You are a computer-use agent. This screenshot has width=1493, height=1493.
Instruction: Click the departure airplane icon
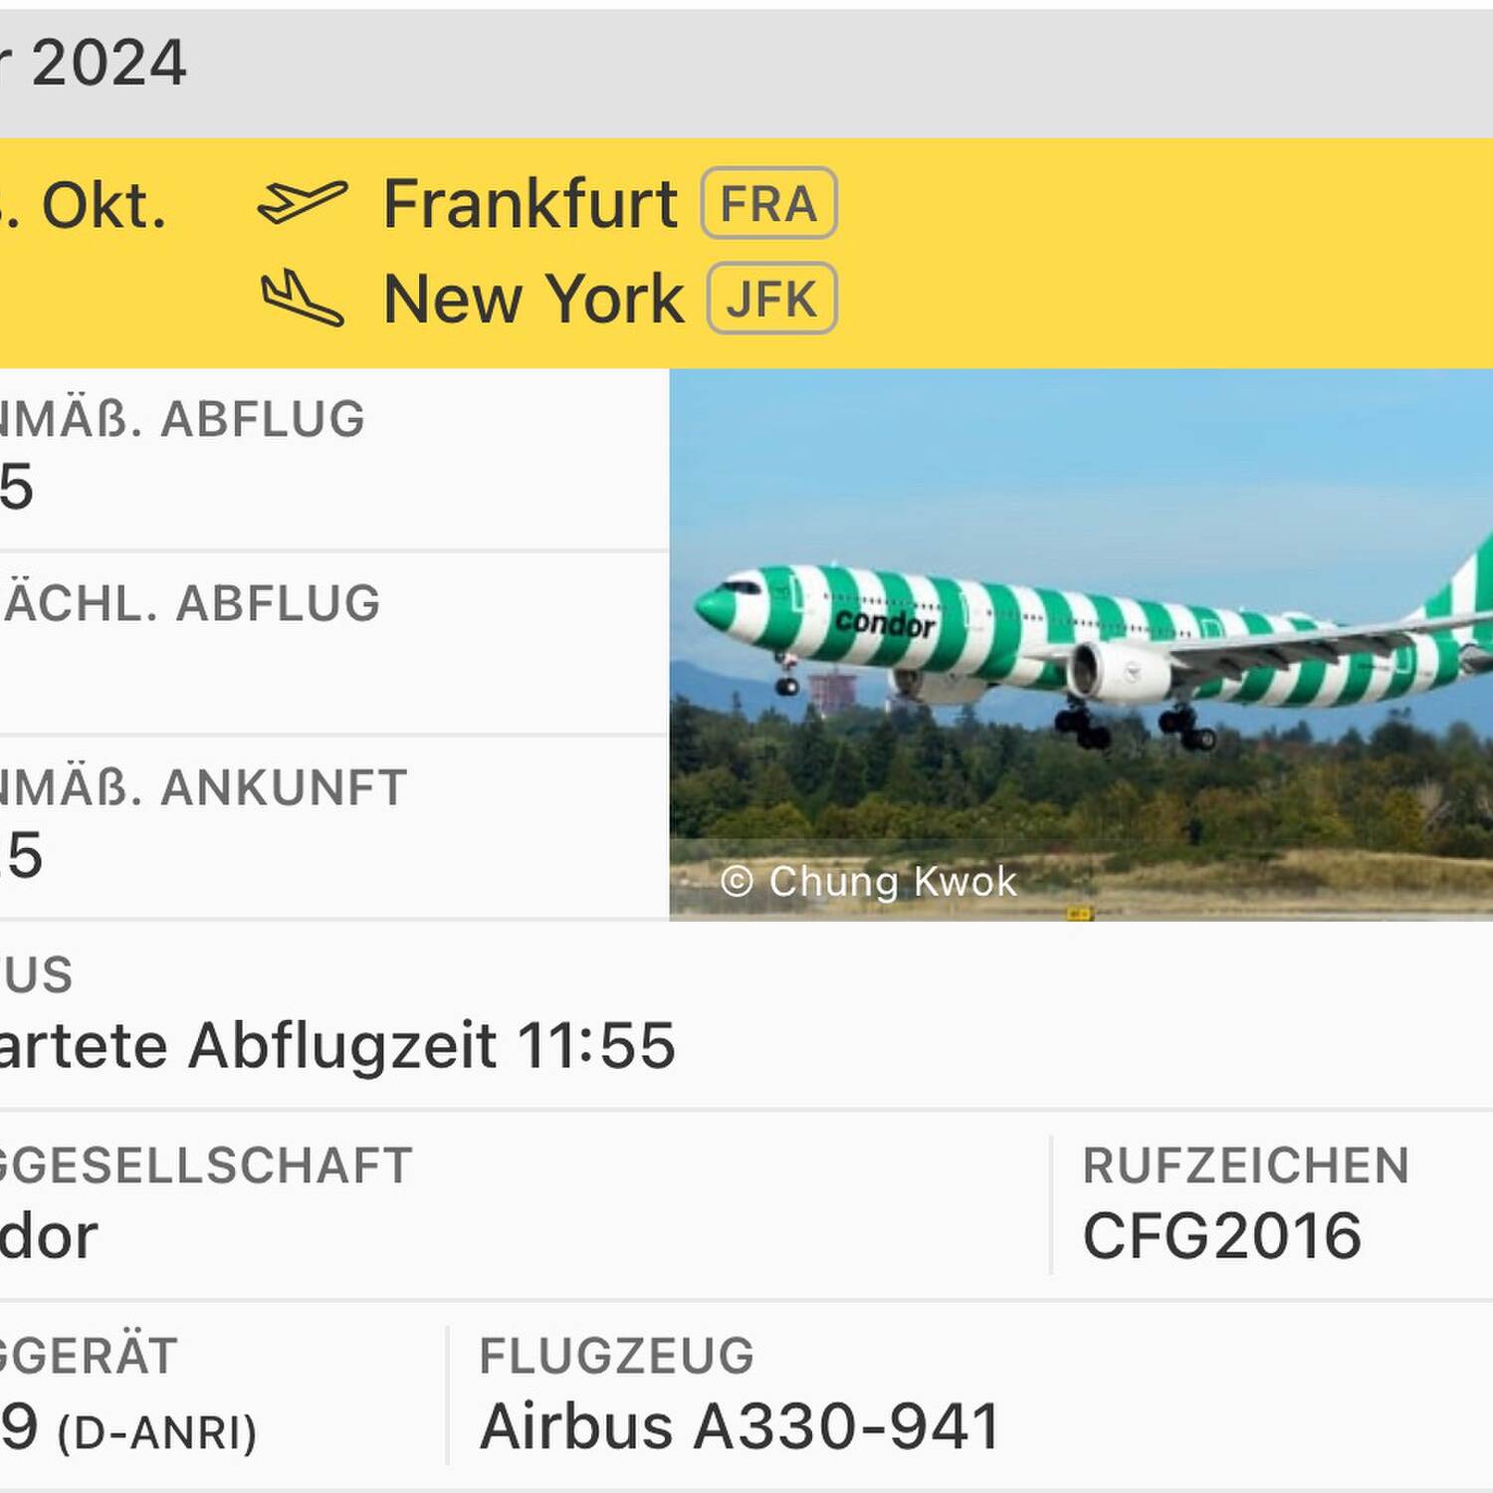point(303,202)
